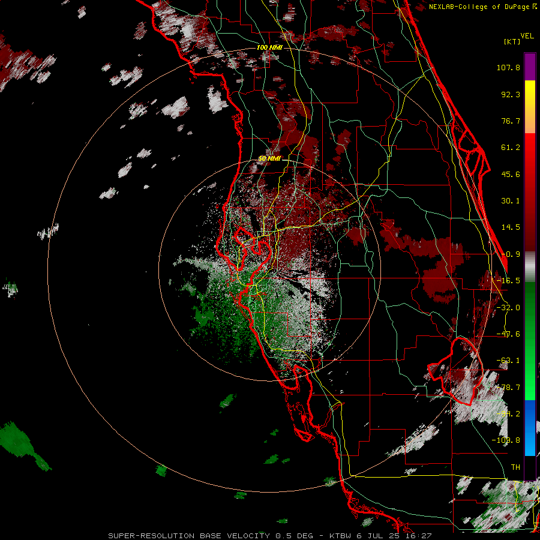Click the [KT] units label

click(512, 41)
